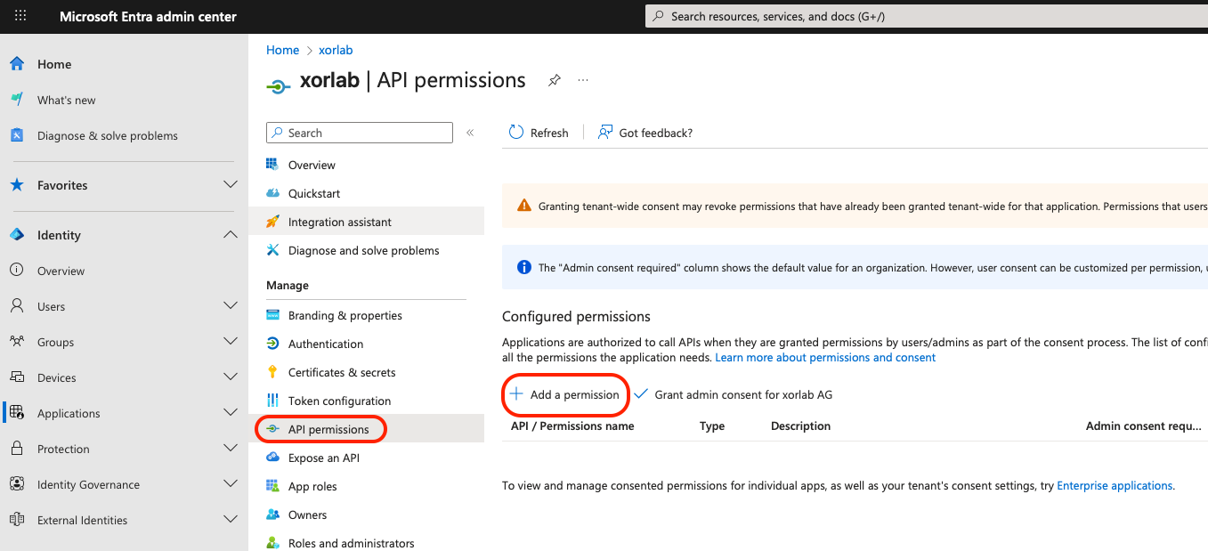The height and width of the screenshot is (551, 1208).
Task: Click Add a permission button
Action: pyautogui.click(x=565, y=394)
